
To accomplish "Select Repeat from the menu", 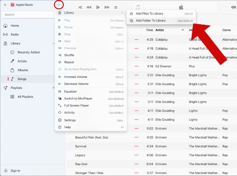I will pyautogui.click(x=91, y=62).
